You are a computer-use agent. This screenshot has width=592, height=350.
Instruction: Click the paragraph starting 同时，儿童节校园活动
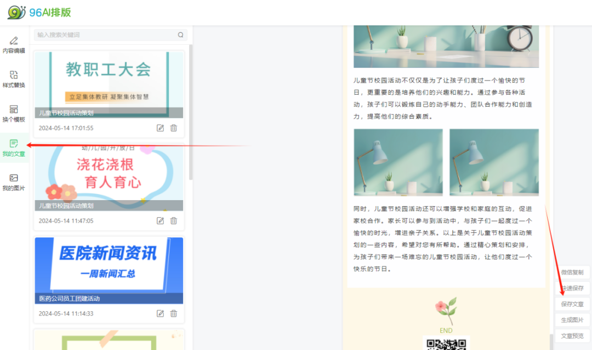click(x=443, y=239)
